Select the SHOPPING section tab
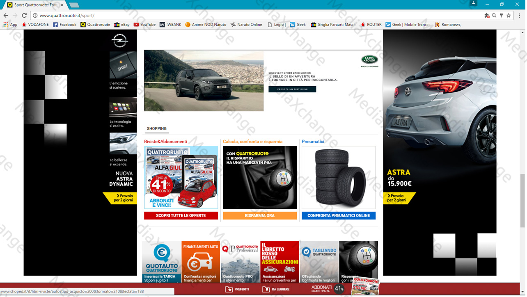Screen dimensions: 527x297 point(156,129)
